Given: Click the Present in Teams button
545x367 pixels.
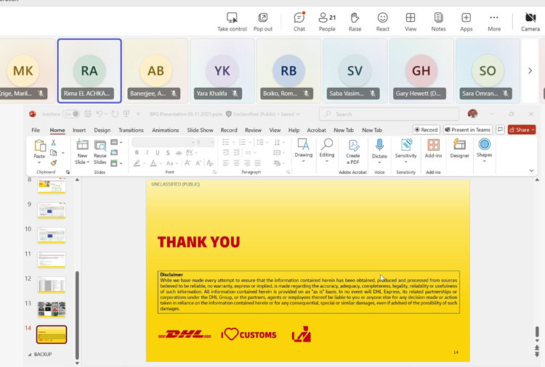Looking at the screenshot, I should (468, 130).
